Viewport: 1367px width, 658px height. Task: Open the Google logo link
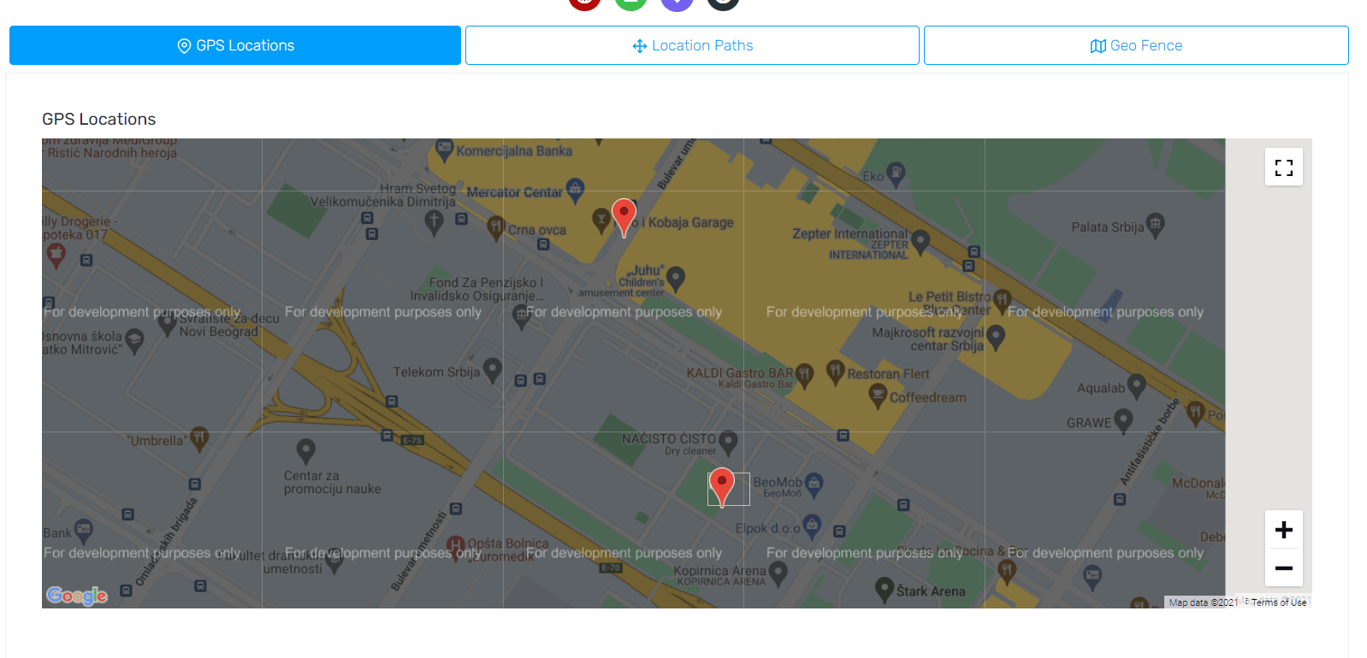tap(77, 596)
